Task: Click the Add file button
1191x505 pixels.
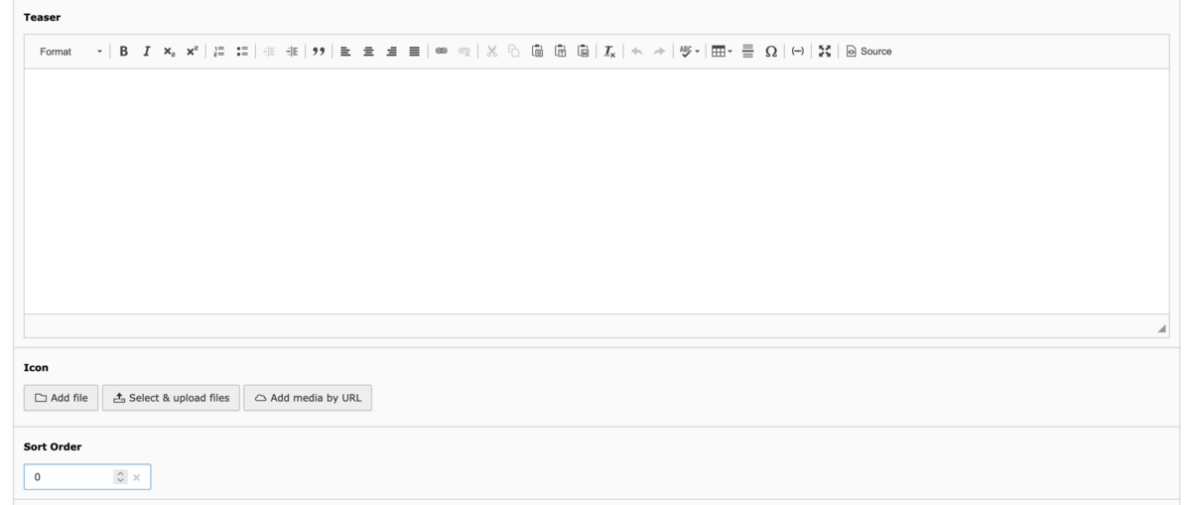Action: click(x=61, y=398)
